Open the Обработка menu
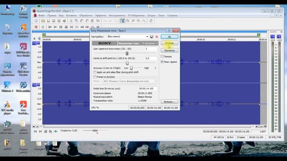The width and height of the screenshot is (287, 161). (86, 16)
